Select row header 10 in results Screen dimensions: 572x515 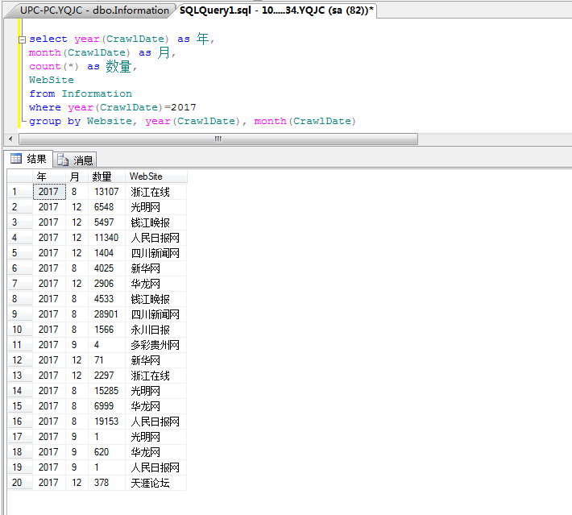click(20, 330)
